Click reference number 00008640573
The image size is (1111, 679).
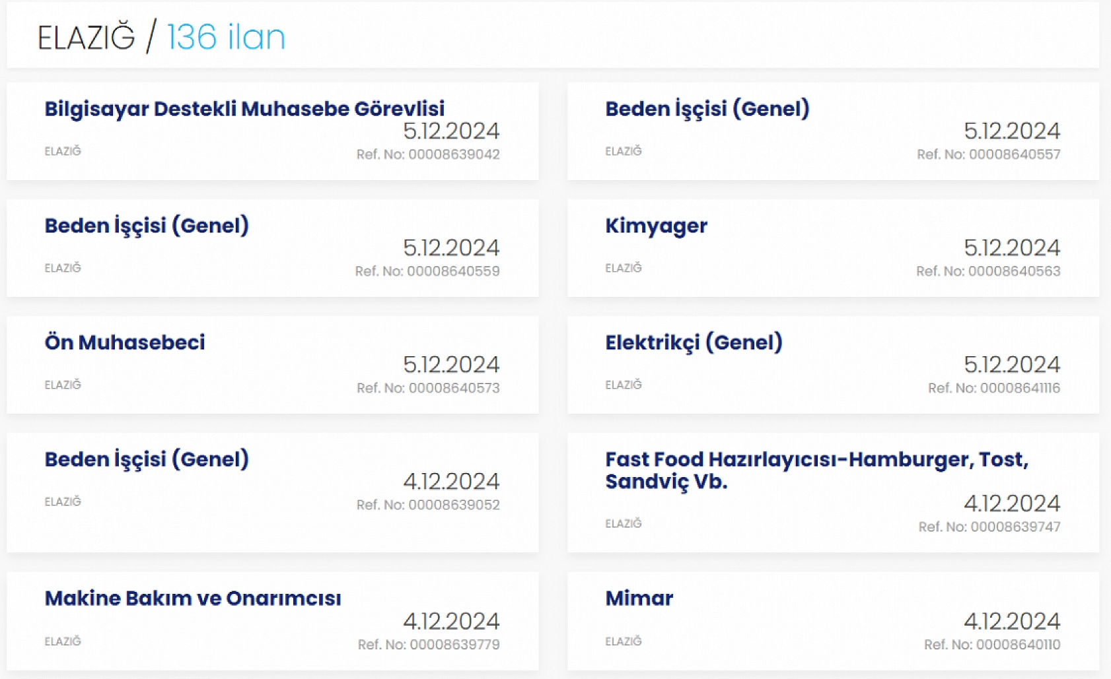pos(428,388)
